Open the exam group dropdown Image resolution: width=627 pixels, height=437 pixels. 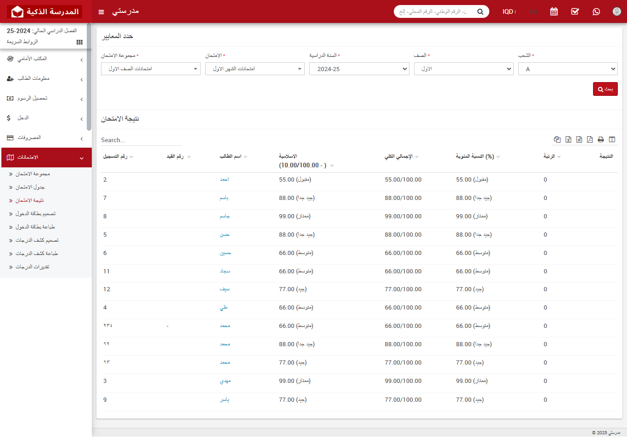tap(151, 69)
